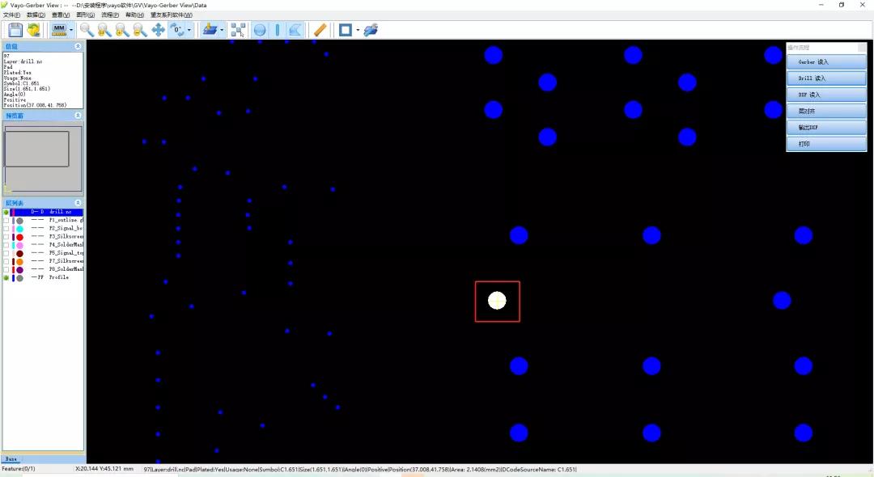Enable the P4_SolderMask layer checkbox
This screenshot has height=477, width=874.
(6, 245)
